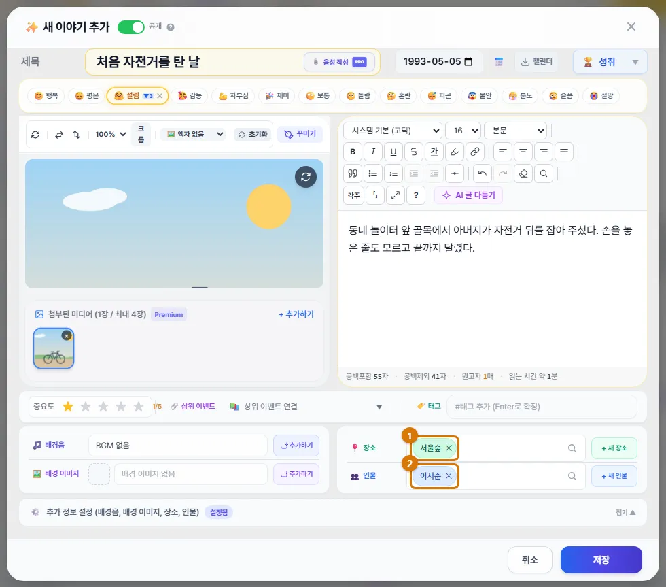Click the title field 처음 자전거를 탄 날
This screenshot has height=587, width=666.
[x=196, y=62]
